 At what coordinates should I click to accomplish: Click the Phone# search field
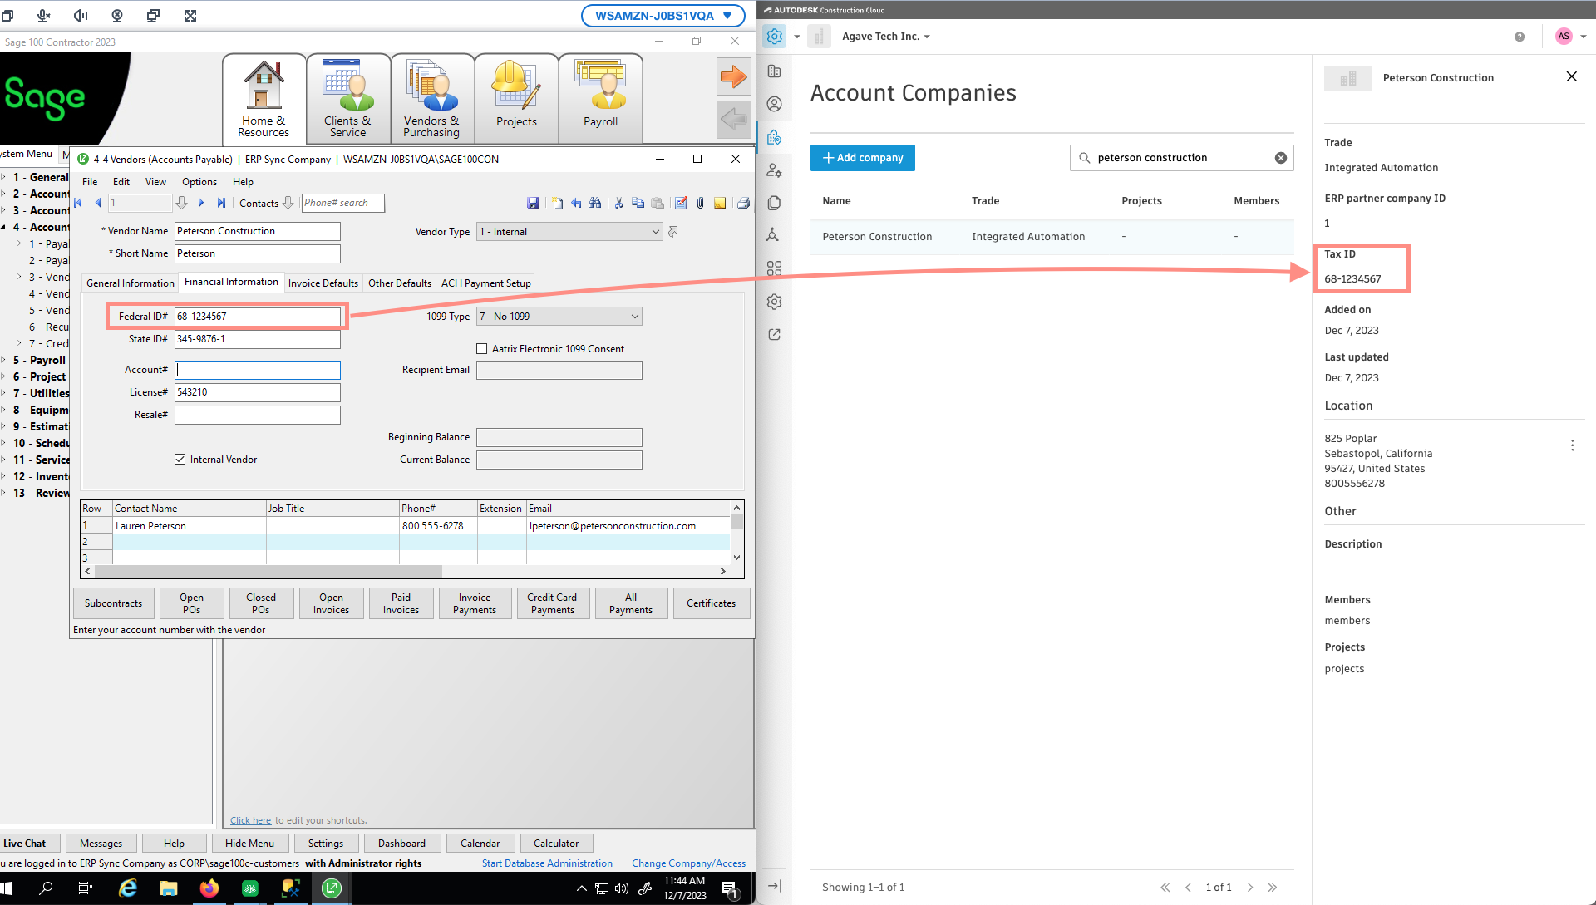(x=343, y=203)
